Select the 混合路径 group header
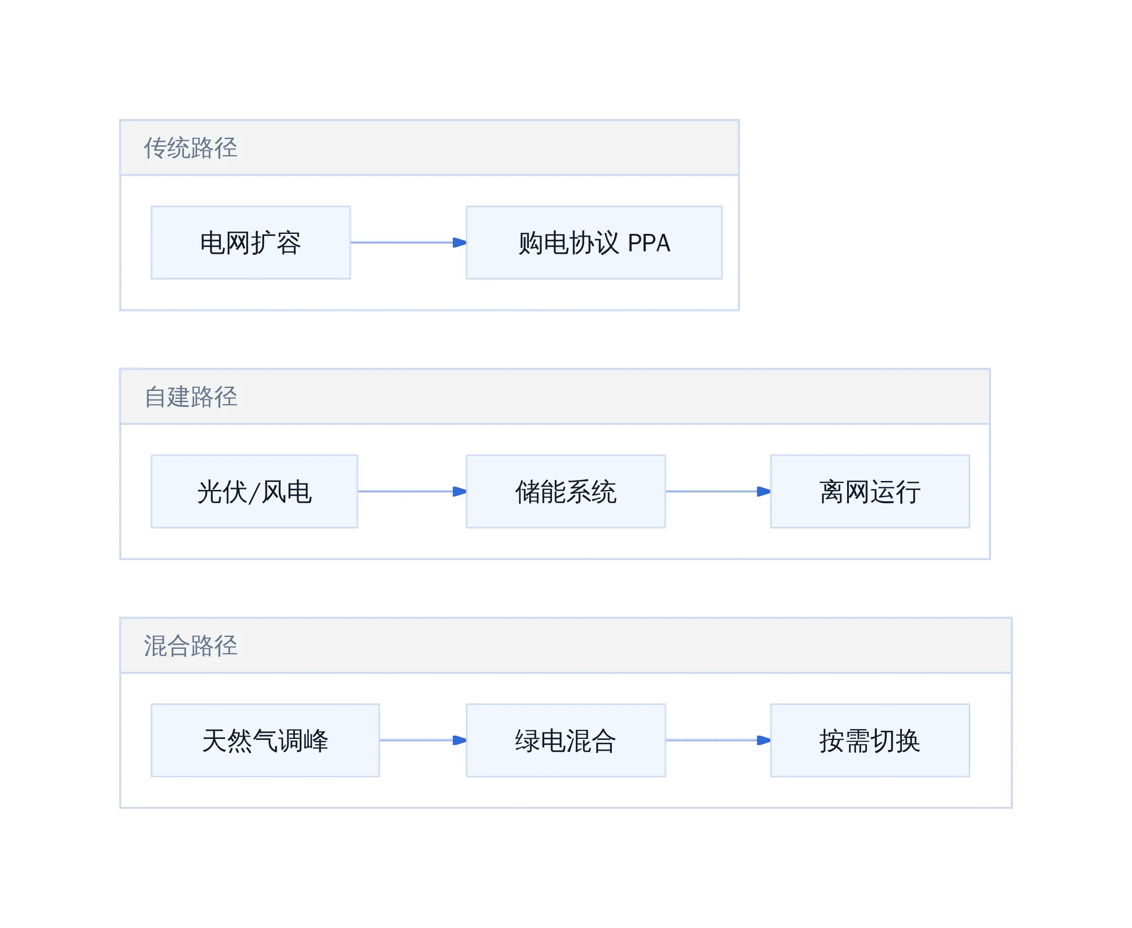This screenshot has height=928, width=1132. [566, 645]
